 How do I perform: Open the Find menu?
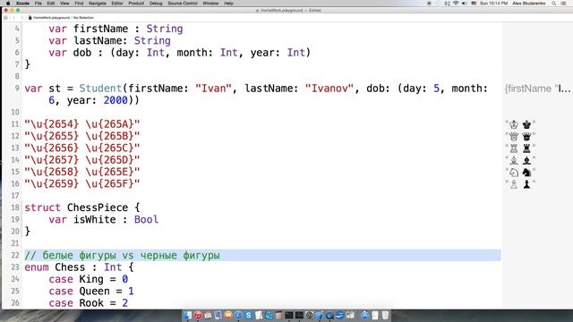[79, 4]
